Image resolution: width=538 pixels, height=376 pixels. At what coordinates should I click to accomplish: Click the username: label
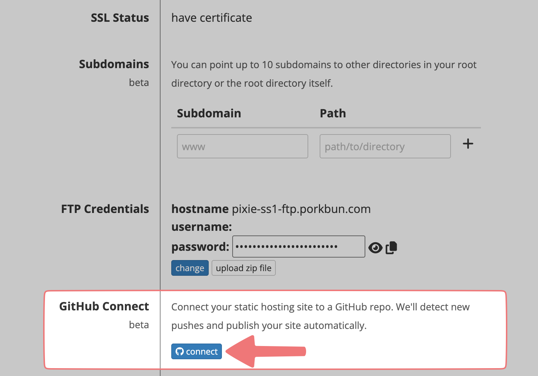(202, 227)
